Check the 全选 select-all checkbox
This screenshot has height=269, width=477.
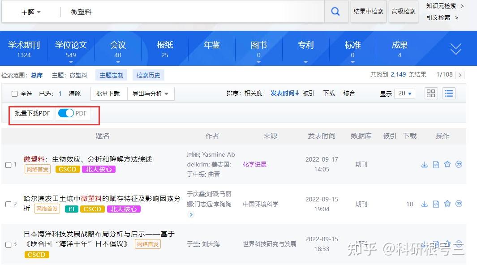(x=15, y=94)
